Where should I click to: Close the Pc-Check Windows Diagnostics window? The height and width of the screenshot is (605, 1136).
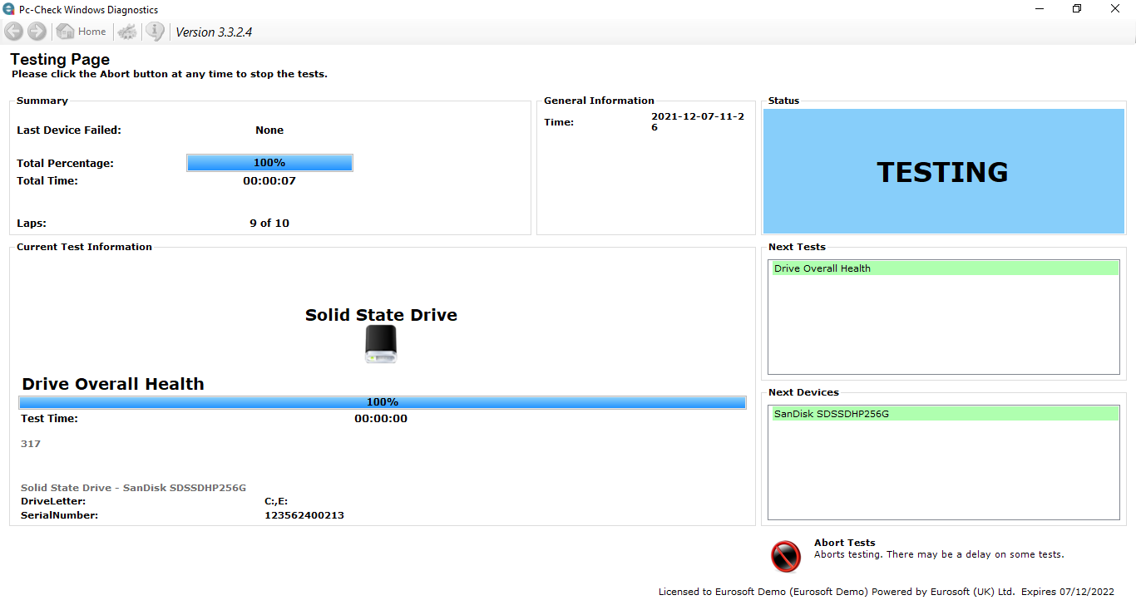click(1116, 9)
